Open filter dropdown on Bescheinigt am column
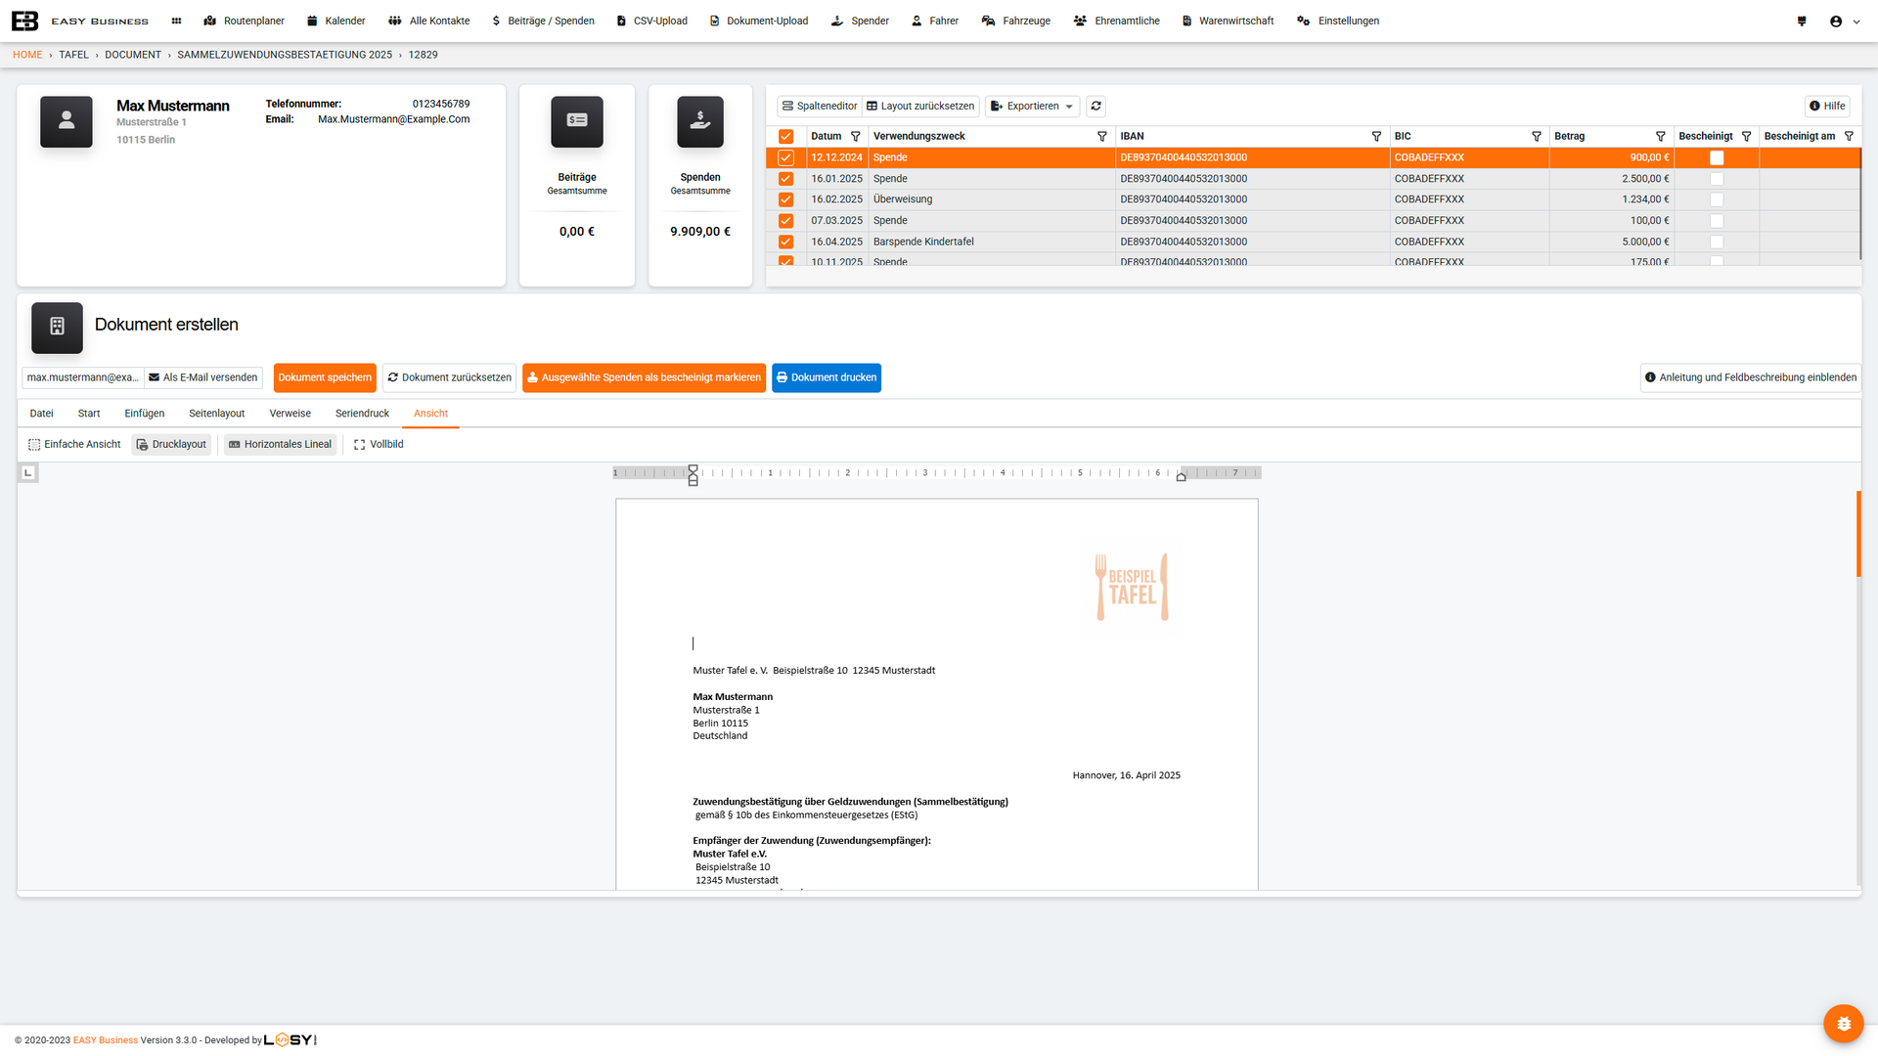Image resolution: width=1878 pixels, height=1056 pixels. pos(1849,137)
